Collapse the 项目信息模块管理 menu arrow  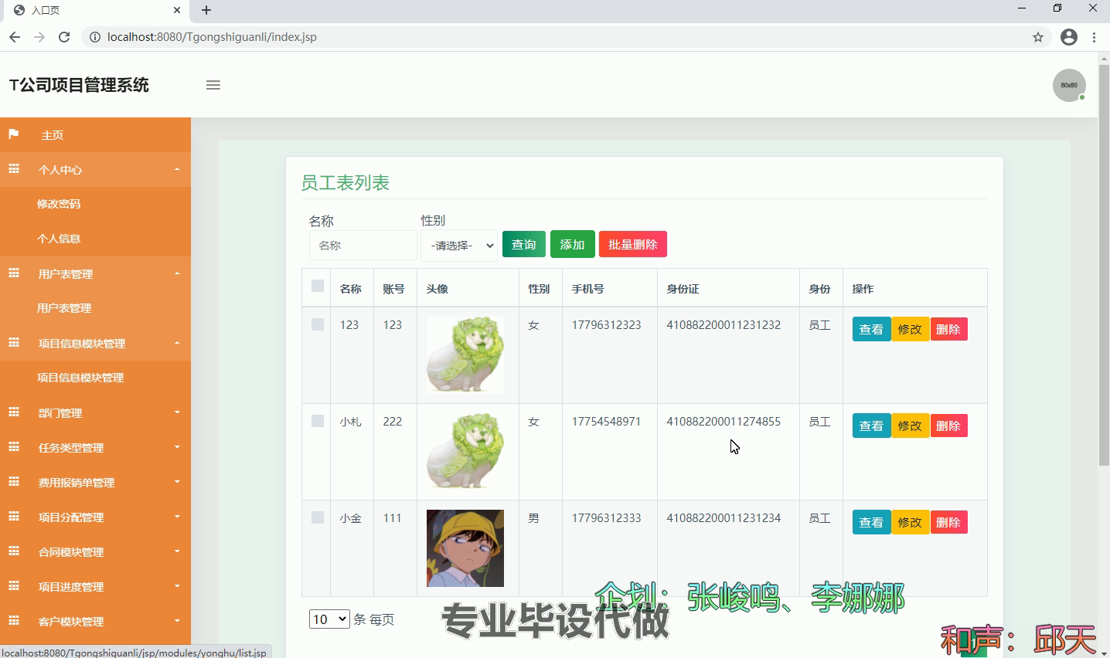coord(177,343)
